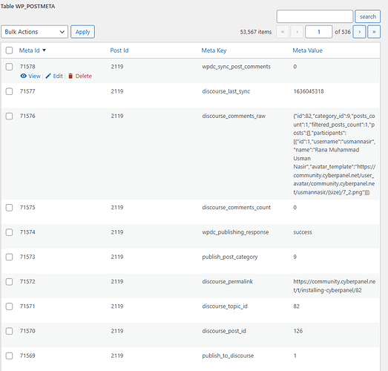This screenshot has width=388, height=371.
Task: Check the box for meta id 71573
Action: (x=9, y=257)
